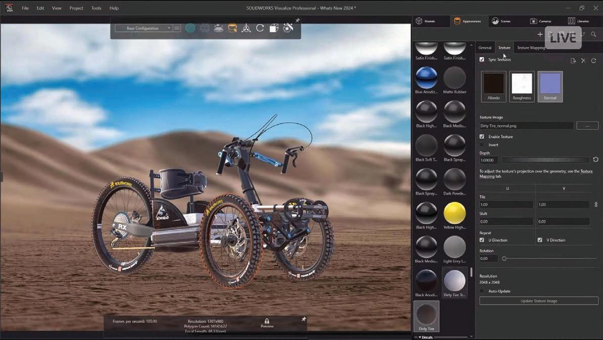Switch to the Libraries tab
The height and width of the screenshot is (340, 603).
(x=578, y=21)
